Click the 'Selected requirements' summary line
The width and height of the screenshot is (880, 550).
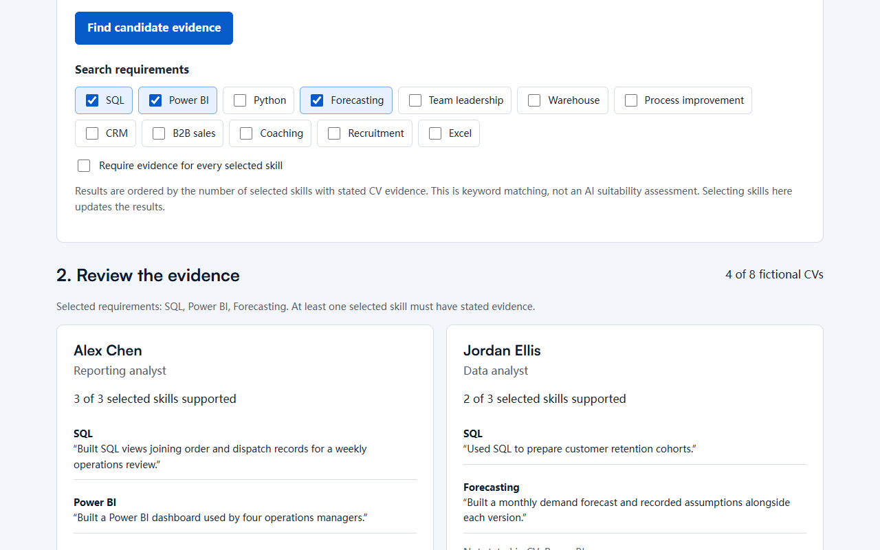point(296,307)
